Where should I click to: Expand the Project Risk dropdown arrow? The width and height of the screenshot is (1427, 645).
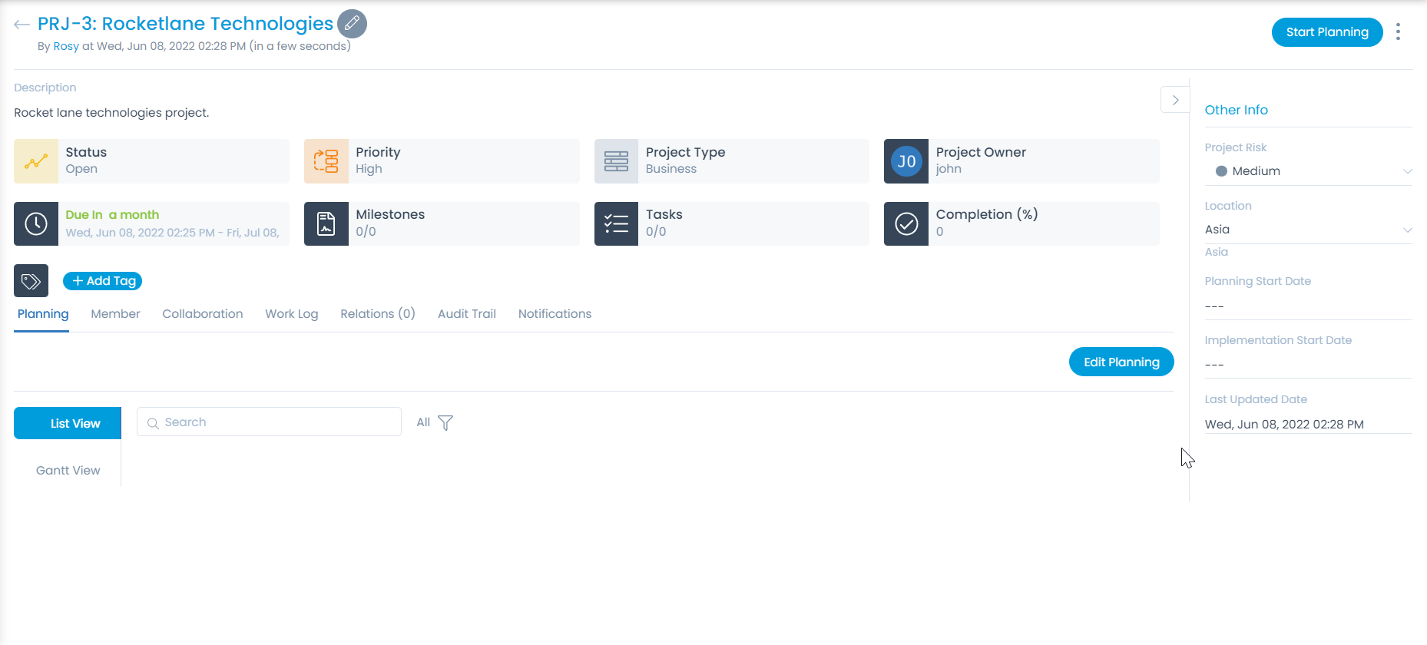[1407, 171]
